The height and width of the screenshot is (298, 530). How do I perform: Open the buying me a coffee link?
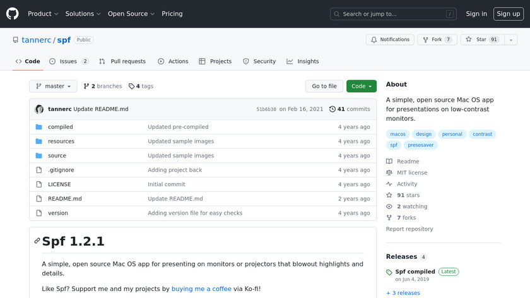[x=201, y=289]
